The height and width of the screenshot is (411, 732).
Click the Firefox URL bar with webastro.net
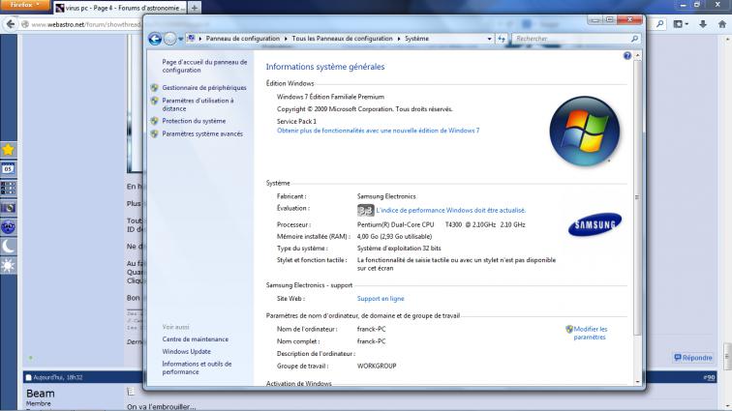pyautogui.click(x=84, y=24)
